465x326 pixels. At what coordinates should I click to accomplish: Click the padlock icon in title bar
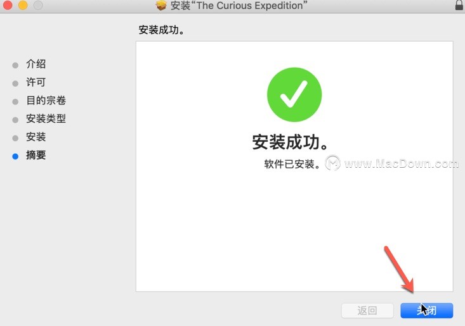point(459,4)
